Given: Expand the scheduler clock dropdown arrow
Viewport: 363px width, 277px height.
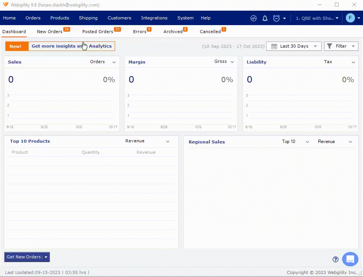Looking at the screenshot, I should (x=284, y=19).
